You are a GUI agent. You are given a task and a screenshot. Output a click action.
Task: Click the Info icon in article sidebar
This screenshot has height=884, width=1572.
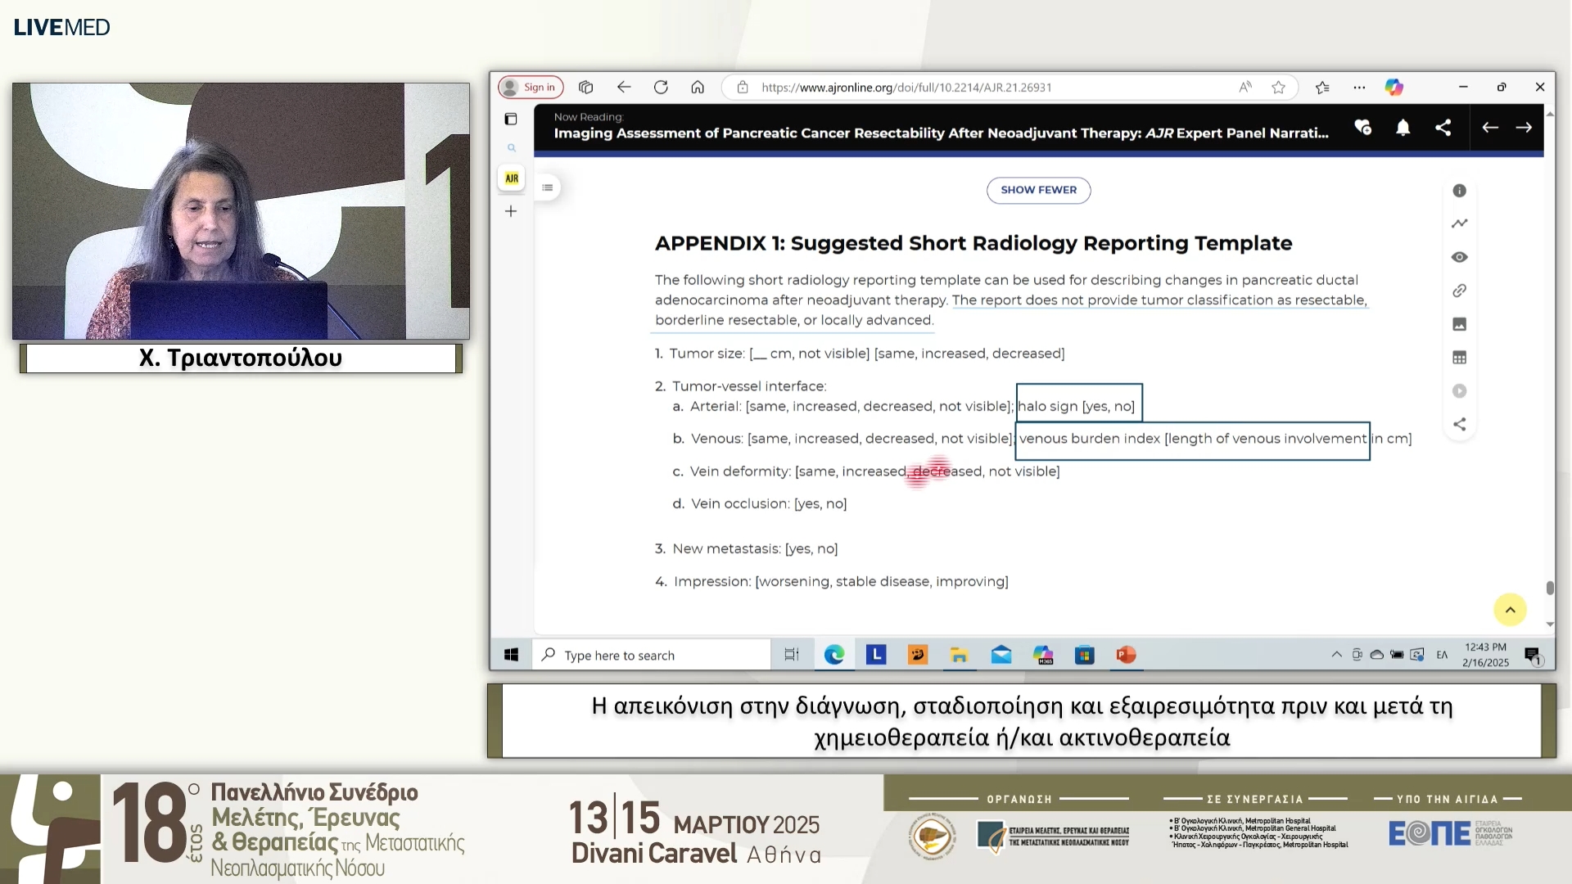click(x=1459, y=191)
